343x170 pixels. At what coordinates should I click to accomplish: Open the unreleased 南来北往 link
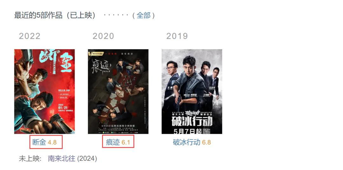point(62,159)
